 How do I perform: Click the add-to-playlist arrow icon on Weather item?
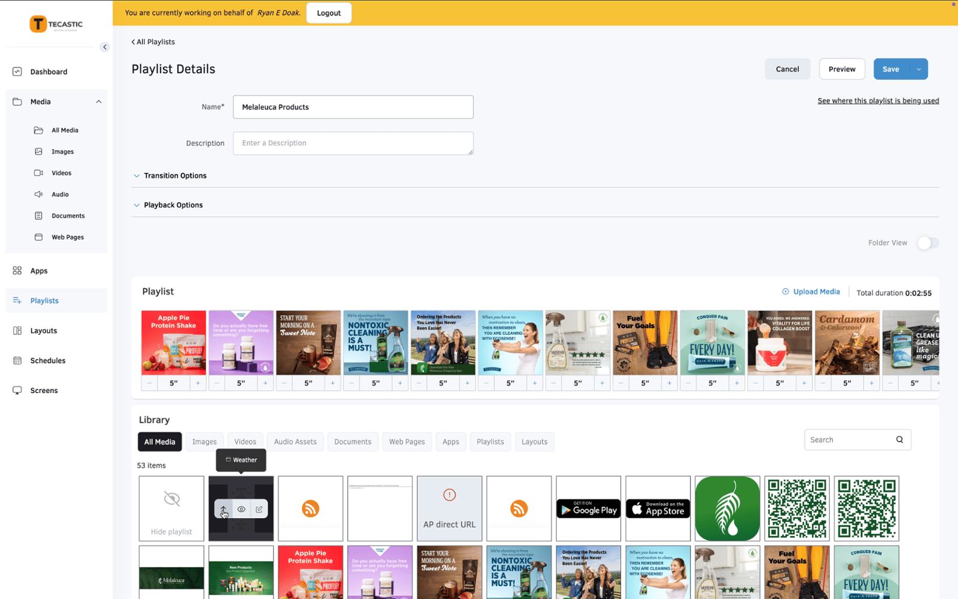pyautogui.click(x=223, y=509)
